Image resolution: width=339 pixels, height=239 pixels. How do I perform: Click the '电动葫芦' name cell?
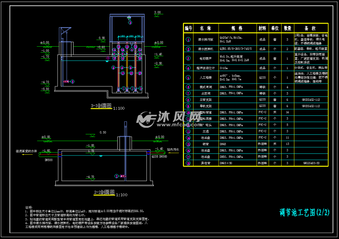pos(205,59)
